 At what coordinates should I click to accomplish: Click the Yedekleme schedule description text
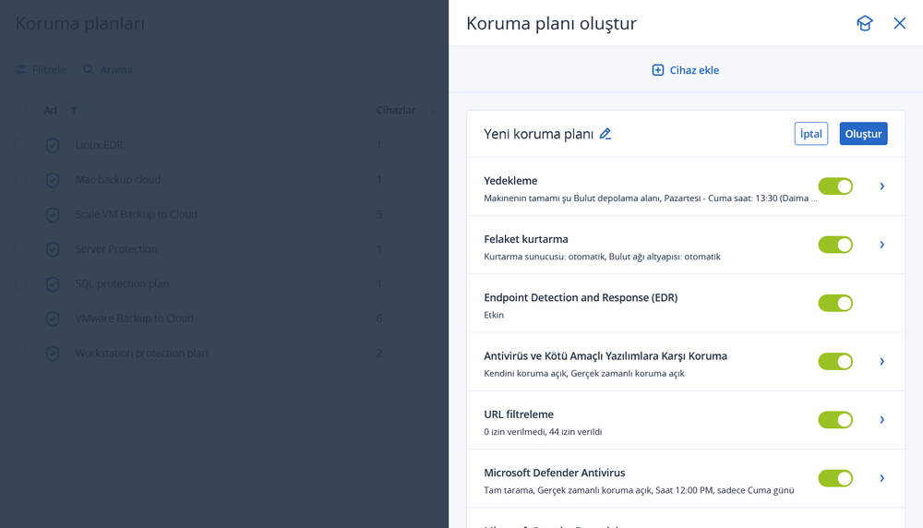(x=651, y=198)
